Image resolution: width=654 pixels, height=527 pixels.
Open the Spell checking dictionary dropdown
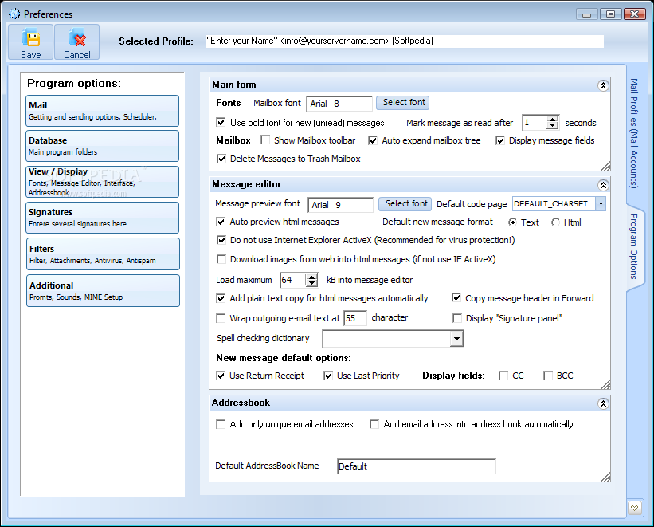tap(456, 339)
